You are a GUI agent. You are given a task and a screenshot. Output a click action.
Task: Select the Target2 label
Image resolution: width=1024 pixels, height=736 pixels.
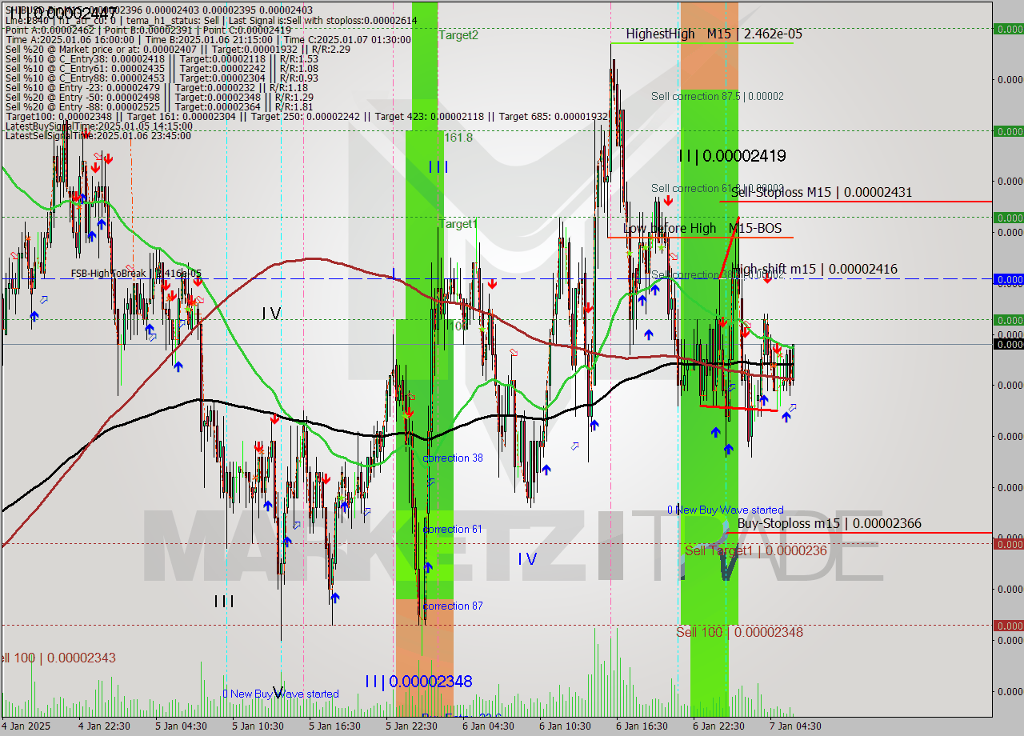click(x=458, y=34)
